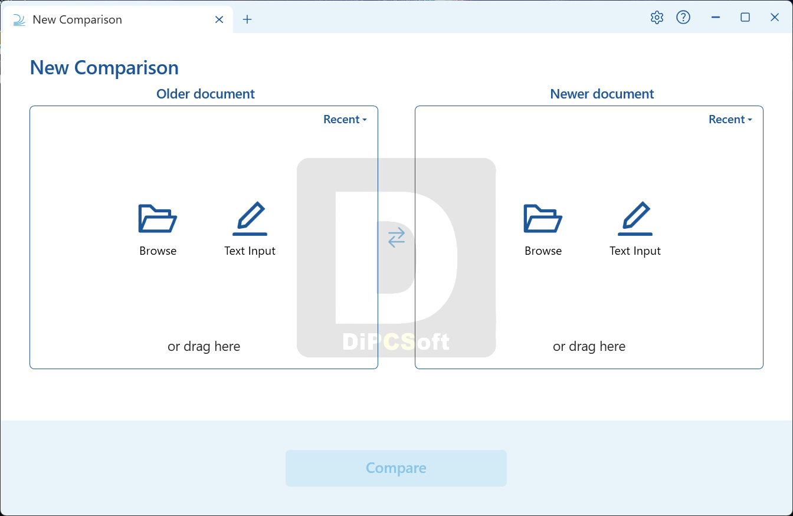The height and width of the screenshot is (516, 793).
Task: Open settings gear in title bar
Action: tap(657, 18)
